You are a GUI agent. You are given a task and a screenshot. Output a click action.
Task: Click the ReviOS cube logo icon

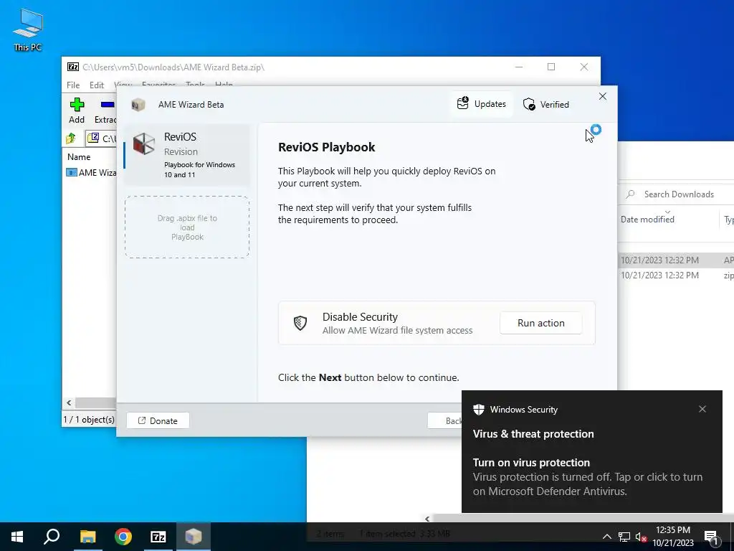pos(143,143)
